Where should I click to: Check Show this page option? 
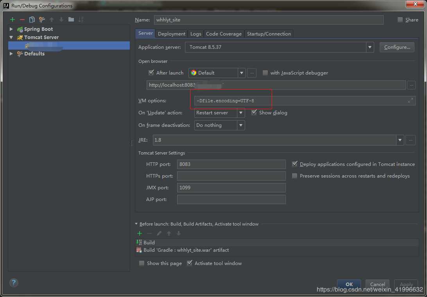142,263
